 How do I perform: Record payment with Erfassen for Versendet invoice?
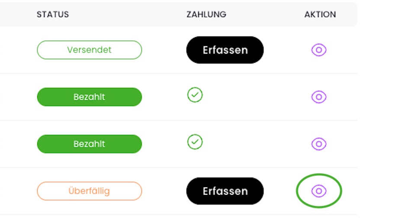click(x=225, y=50)
